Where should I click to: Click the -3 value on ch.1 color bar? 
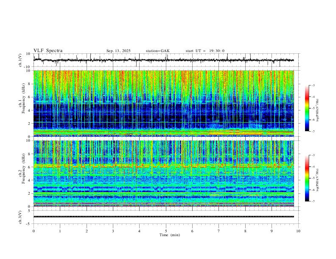coord(313,85)
